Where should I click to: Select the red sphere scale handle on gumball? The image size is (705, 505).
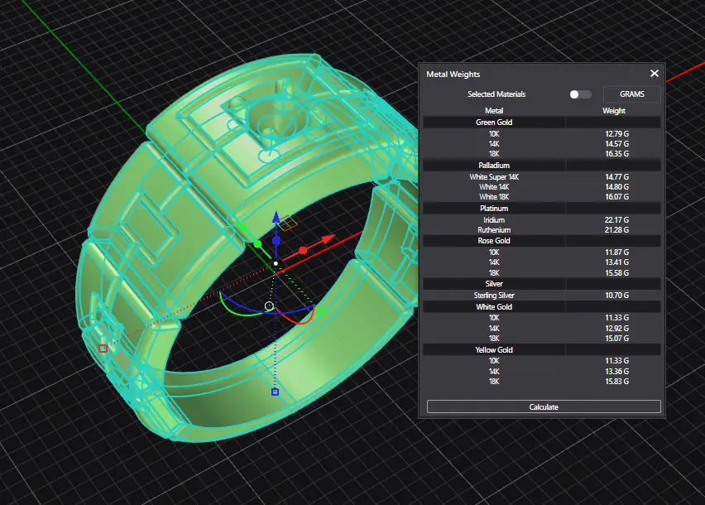coord(303,250)
